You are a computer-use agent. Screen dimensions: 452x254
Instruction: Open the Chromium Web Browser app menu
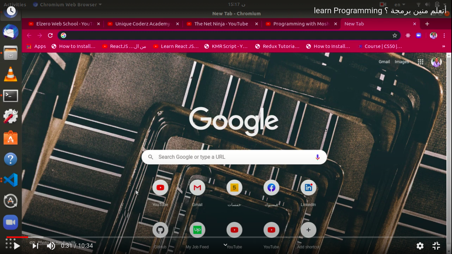pyautogui.click(x=68, y=5)
